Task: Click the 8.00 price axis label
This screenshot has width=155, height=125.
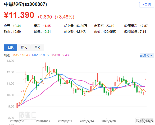Action: click(11, 118)
